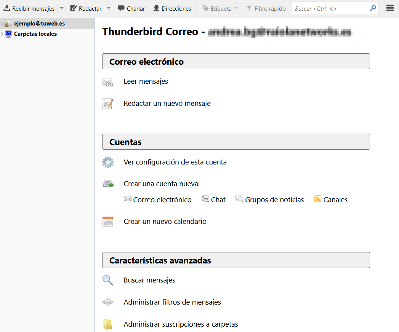Open Administrar suscripciones a carpetas

pos(181,324)
